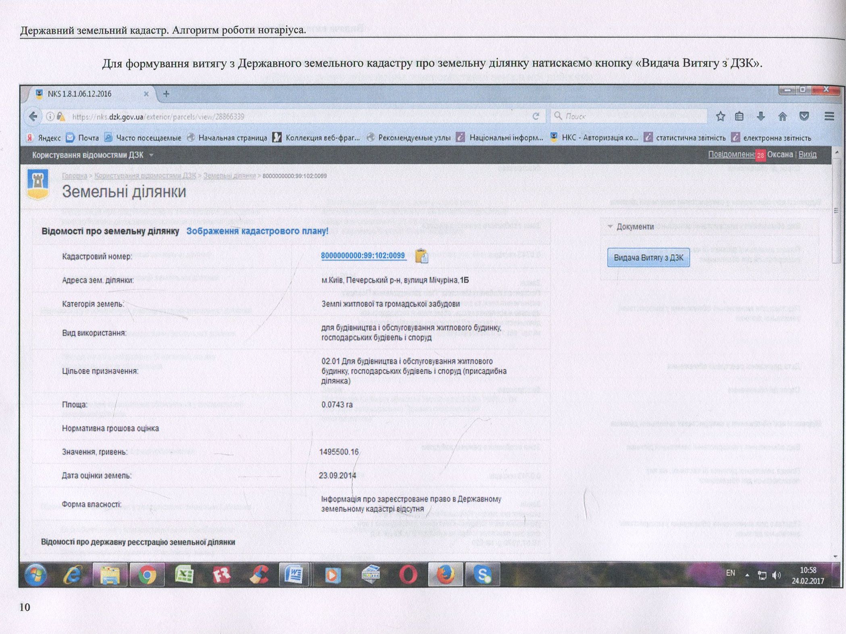The image size is (846, 634).
Task: Open the Windows Start button
Action: [35, 575]
